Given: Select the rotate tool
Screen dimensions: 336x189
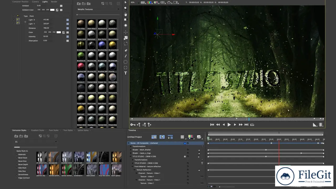Looking at the screenshot, I should [125, 44].
